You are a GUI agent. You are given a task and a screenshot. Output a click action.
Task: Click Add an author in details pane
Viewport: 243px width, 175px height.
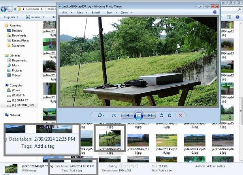(x=216, y=166)
